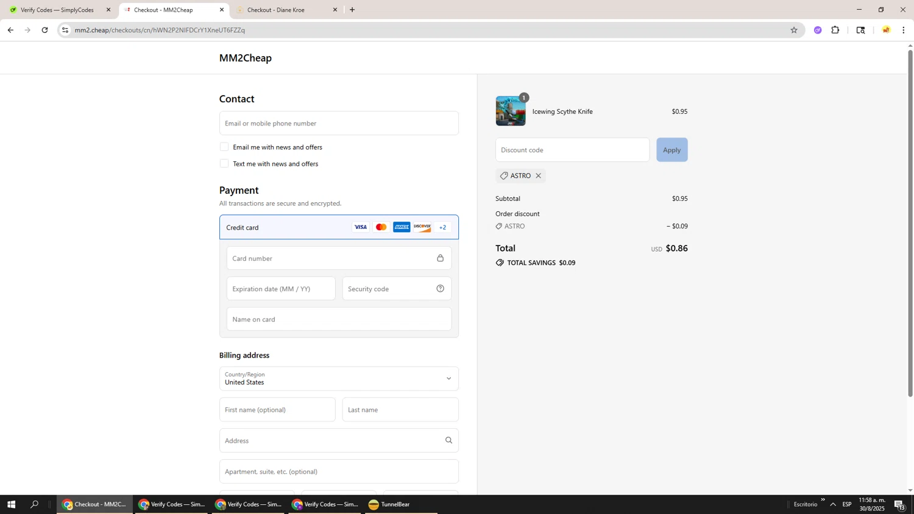Click the lock icon in Card number field

coord(440,258)
